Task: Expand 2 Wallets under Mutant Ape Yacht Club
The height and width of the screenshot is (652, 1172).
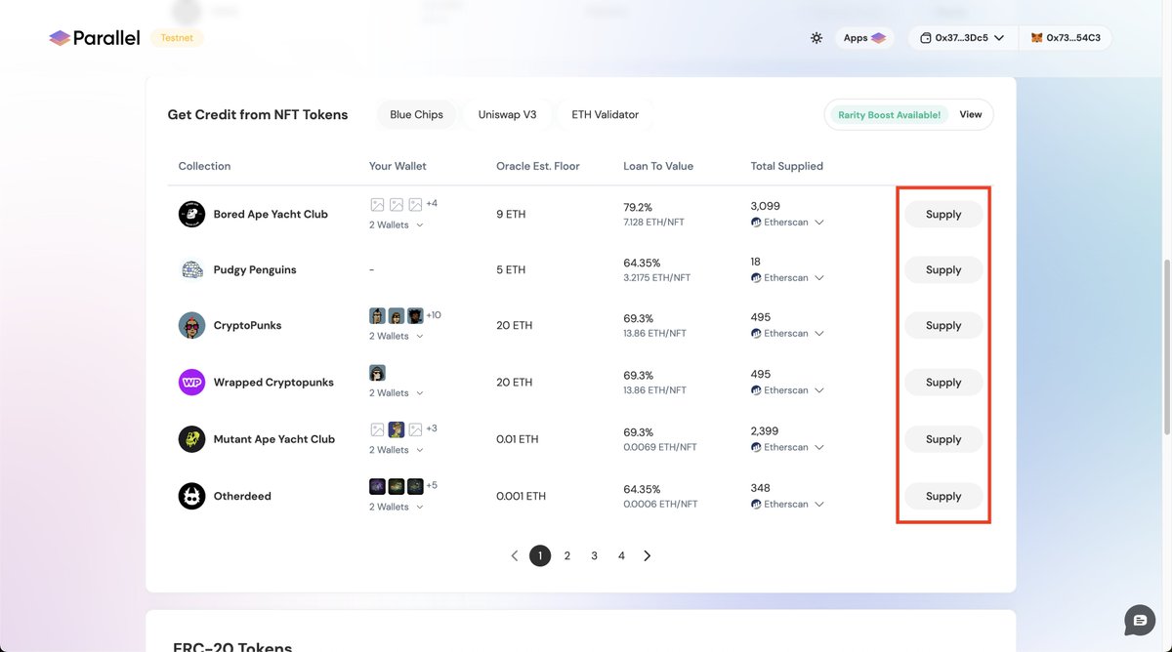Action: (397, 450)
